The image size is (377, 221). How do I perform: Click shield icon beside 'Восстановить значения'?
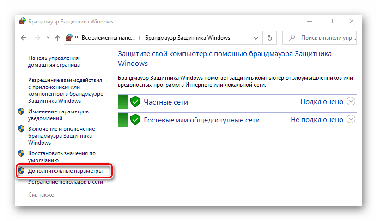(21, 153)
